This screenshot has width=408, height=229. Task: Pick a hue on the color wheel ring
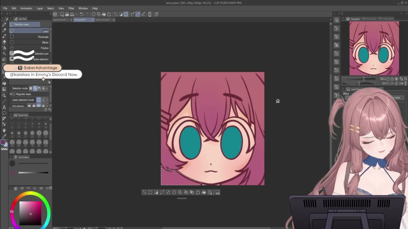click(30, 193)
